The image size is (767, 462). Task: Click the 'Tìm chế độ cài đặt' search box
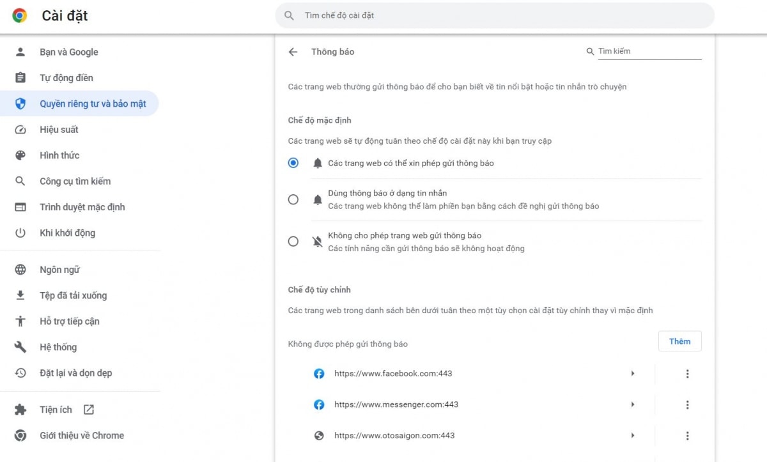tap(495, 15)
